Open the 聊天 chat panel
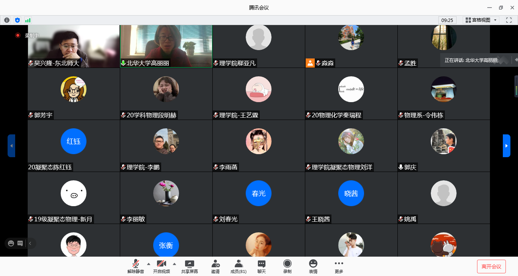The image size is (518, 276). coord(262,266)
